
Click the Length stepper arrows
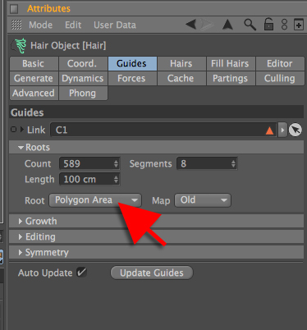pos(117,179)
